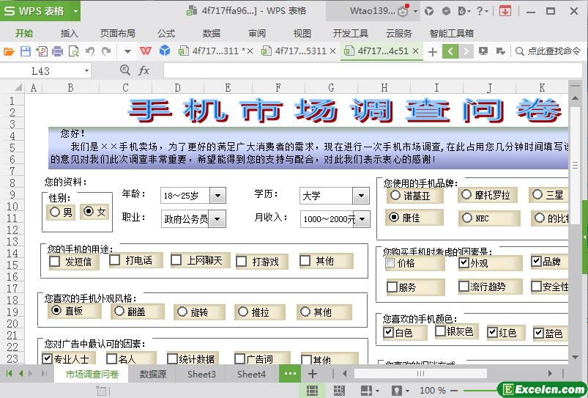The height and width of the screenshot is (398, 588).
Task: Select the 翻盖 style radio button
Action: [x=119, y=311]
